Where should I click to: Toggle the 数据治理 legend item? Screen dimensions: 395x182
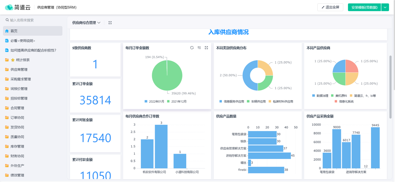click(320, 95)
